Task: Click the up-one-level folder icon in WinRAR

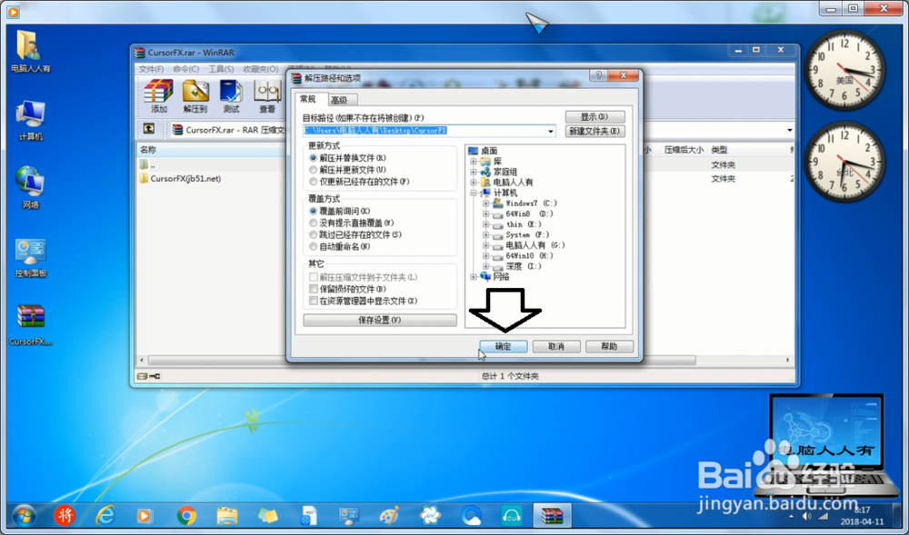Action: coord(149,129)
